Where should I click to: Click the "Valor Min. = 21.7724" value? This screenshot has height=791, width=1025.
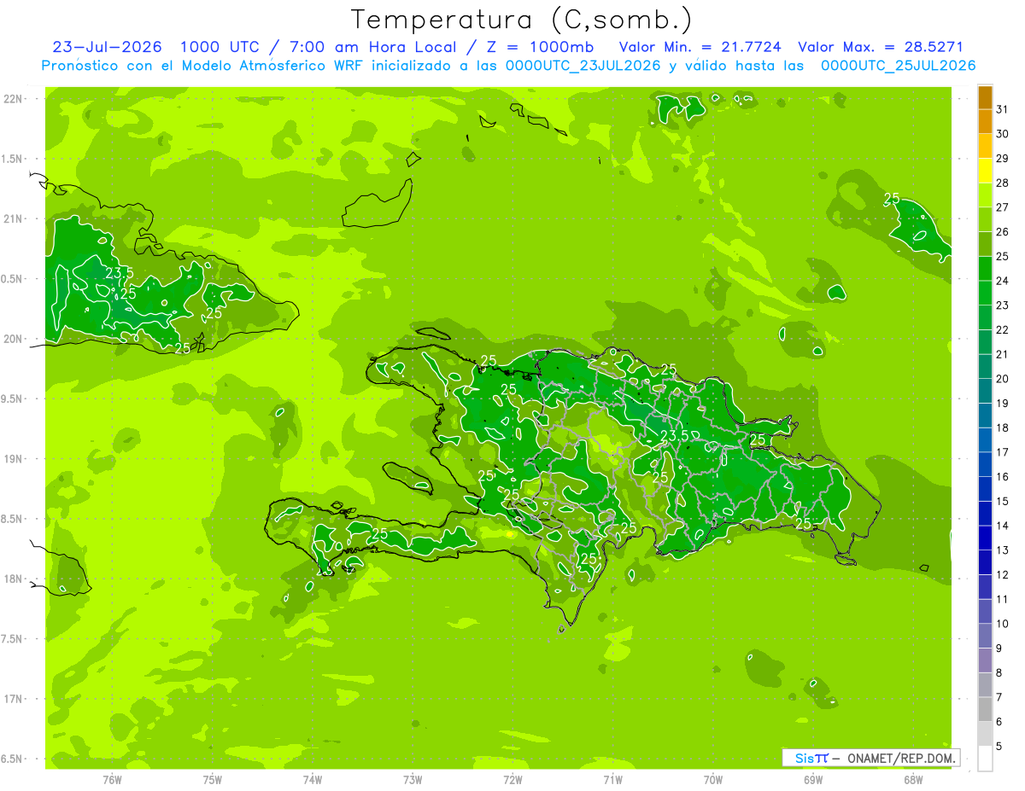coord(701,47)
